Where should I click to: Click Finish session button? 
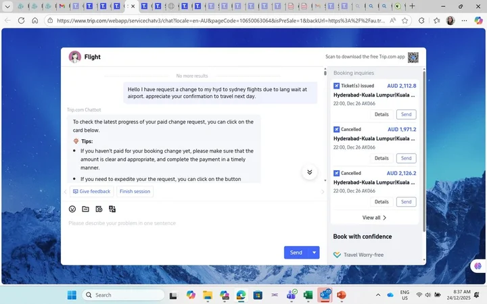tap(135, 191)
